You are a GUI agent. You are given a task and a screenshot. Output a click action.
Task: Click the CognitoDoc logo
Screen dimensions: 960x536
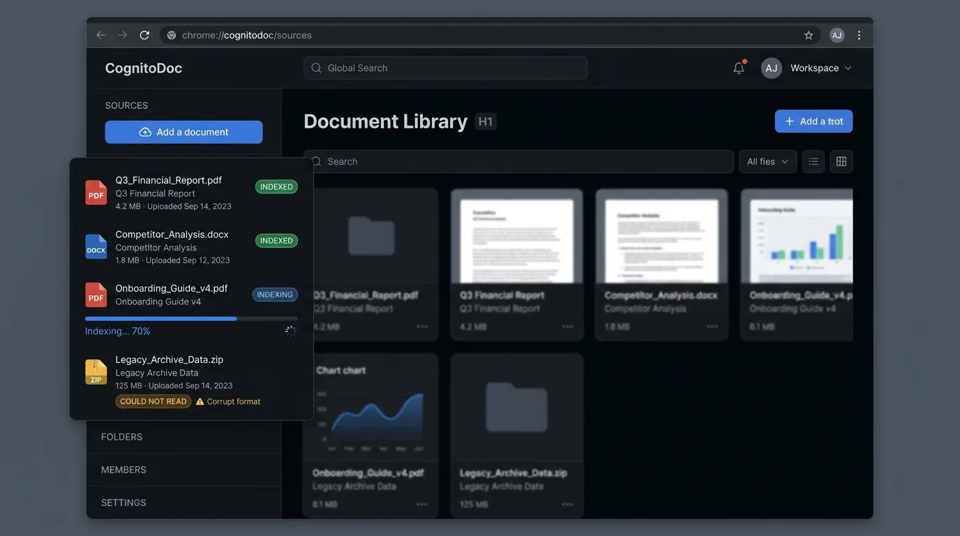tap(144, 68)
